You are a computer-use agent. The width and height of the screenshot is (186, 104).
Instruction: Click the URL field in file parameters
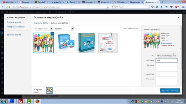pos(167,56)
